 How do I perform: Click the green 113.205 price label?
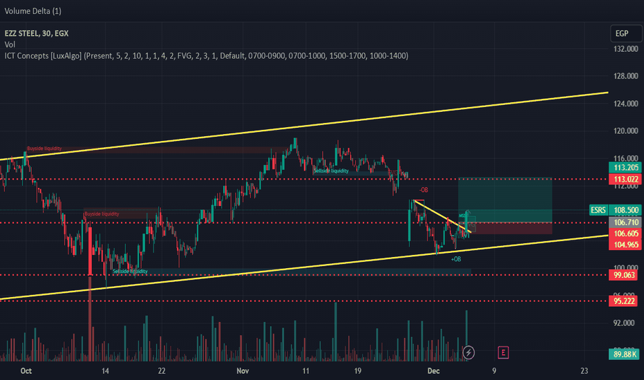pos(624,167)
